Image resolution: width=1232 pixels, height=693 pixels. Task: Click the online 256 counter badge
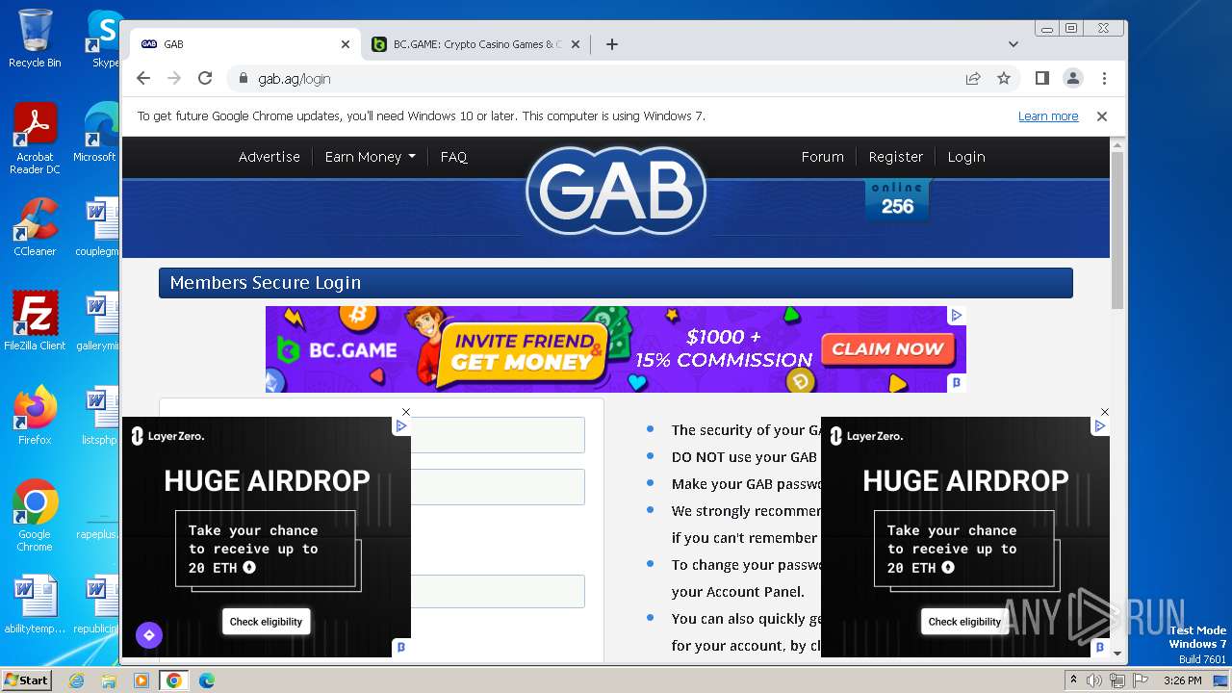[897, 198]
